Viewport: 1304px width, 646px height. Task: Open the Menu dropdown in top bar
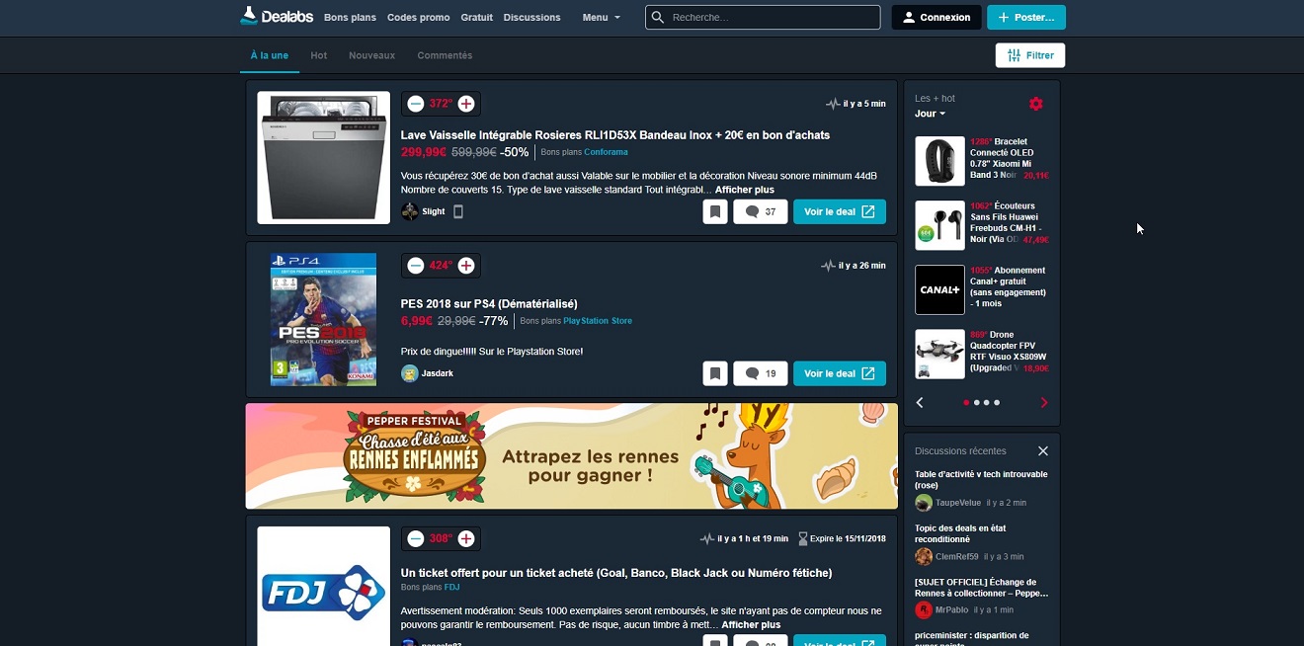602,17
